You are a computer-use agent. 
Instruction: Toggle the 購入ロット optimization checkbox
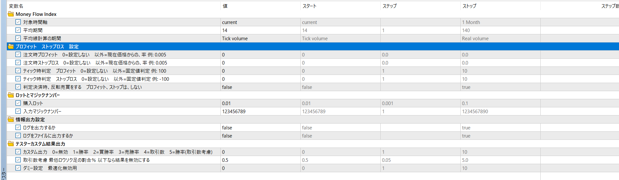pyautogui.click(x=18, y=103)
